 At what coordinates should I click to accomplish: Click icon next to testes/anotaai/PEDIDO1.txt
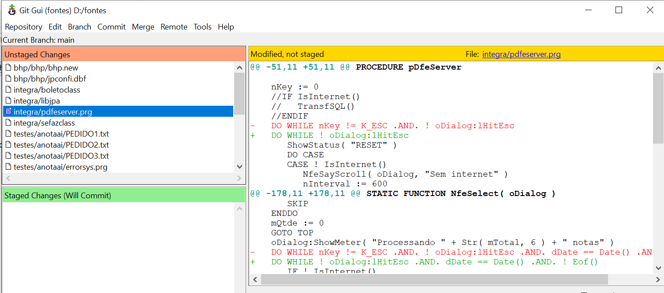[8, 134]
